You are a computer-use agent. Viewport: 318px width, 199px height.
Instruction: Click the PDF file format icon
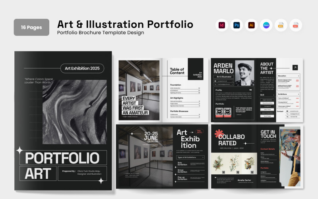(296, 25)
